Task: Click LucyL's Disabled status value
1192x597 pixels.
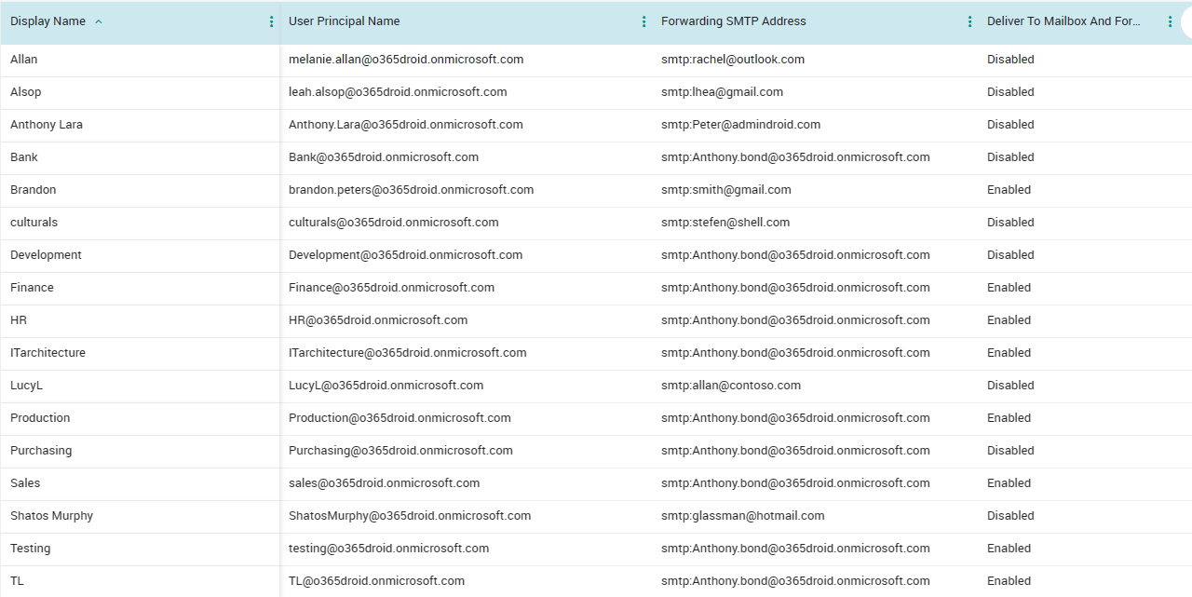Action: tap(1010, 385)
